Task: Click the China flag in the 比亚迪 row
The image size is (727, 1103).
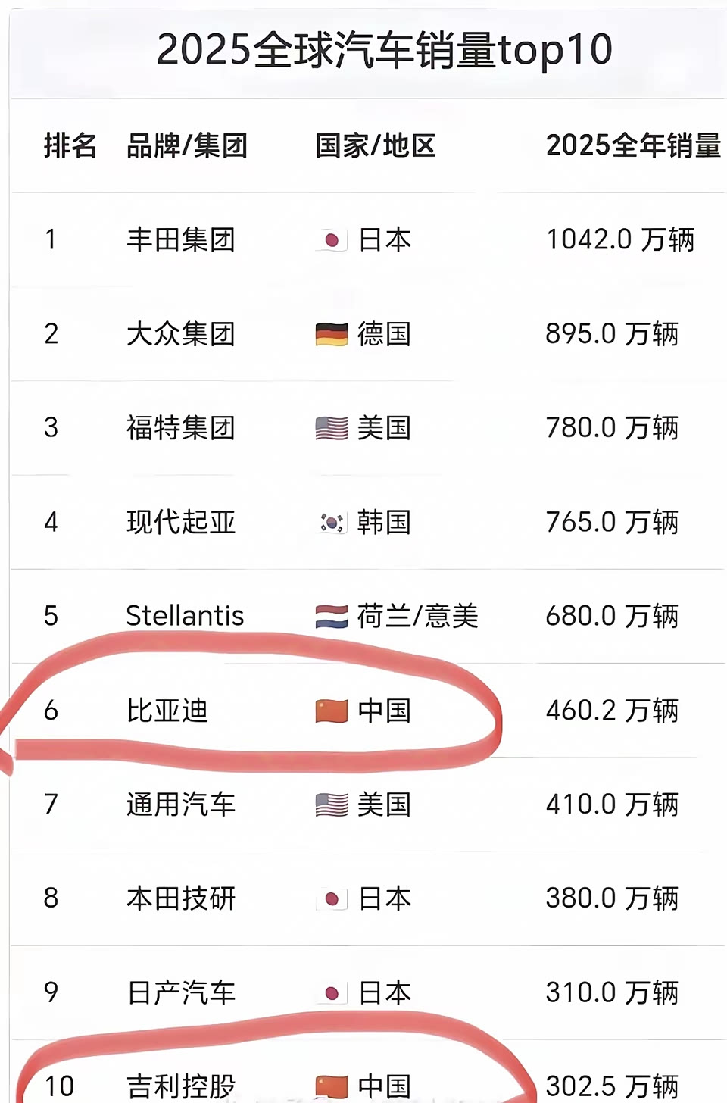Action: click(x=331, y=711)
